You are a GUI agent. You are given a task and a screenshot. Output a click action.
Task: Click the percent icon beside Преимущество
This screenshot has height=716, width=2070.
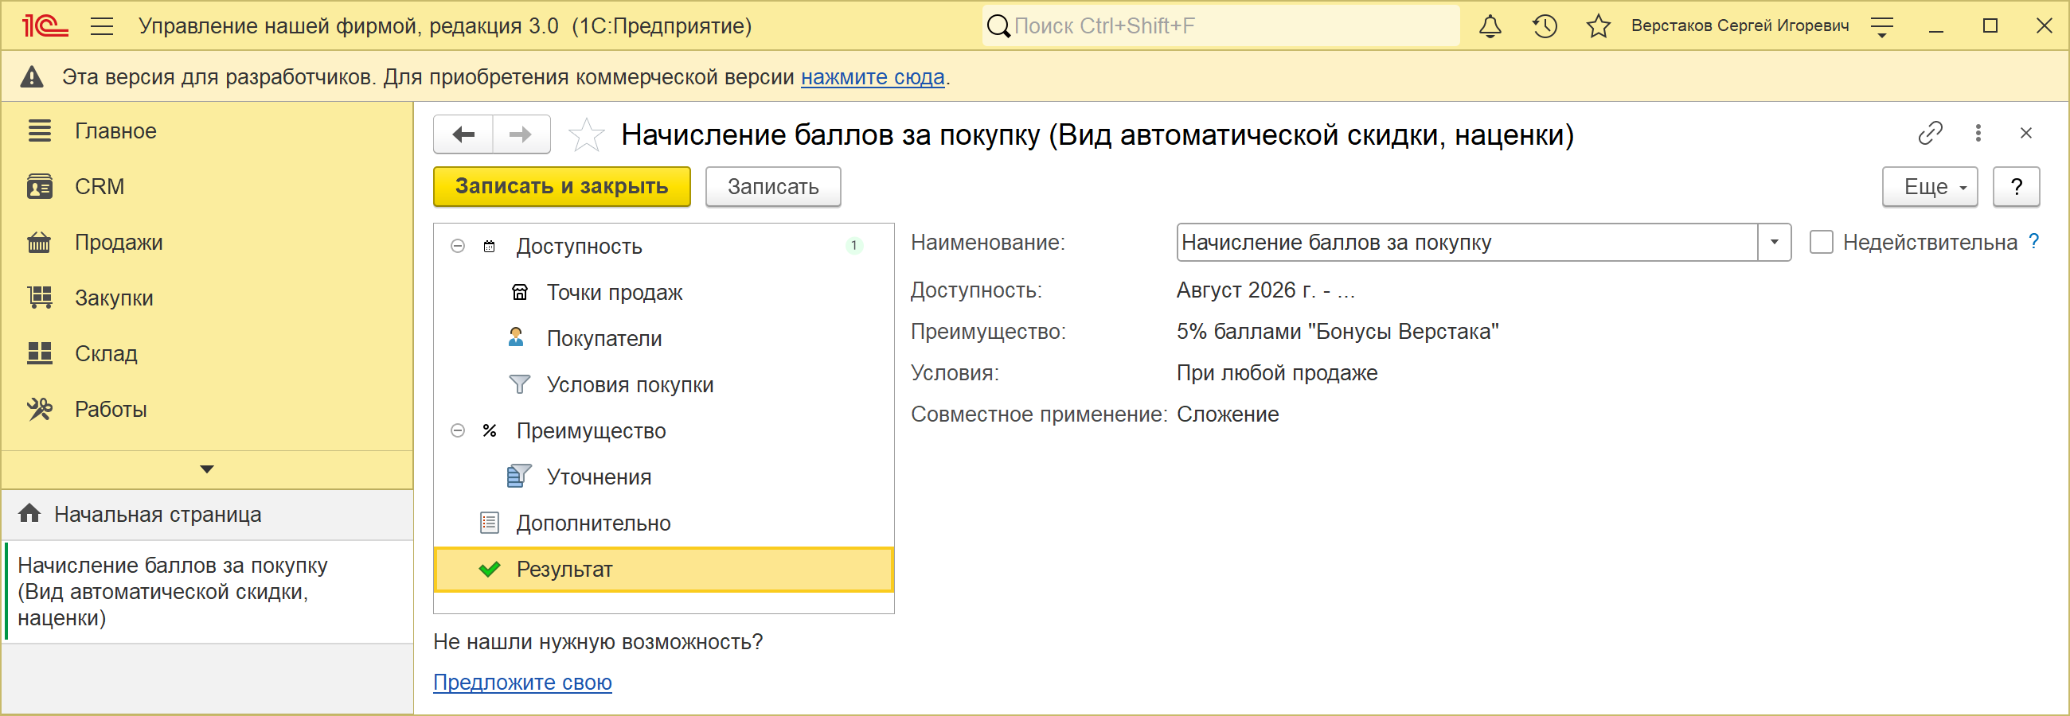(490, 431)
